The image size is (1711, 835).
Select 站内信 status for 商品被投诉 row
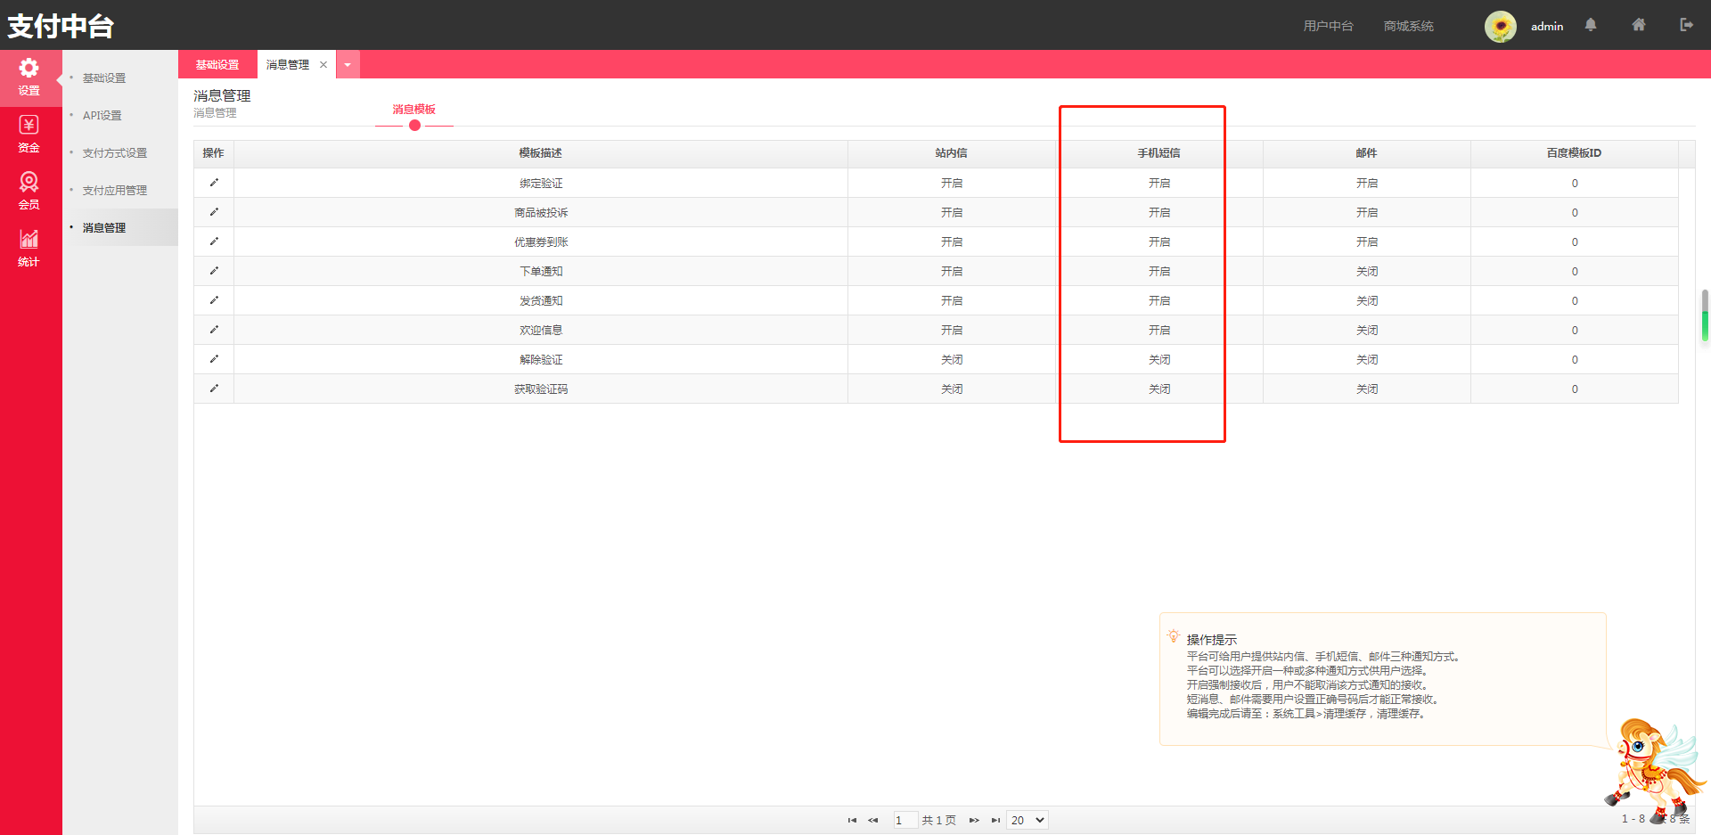[952, 212]
